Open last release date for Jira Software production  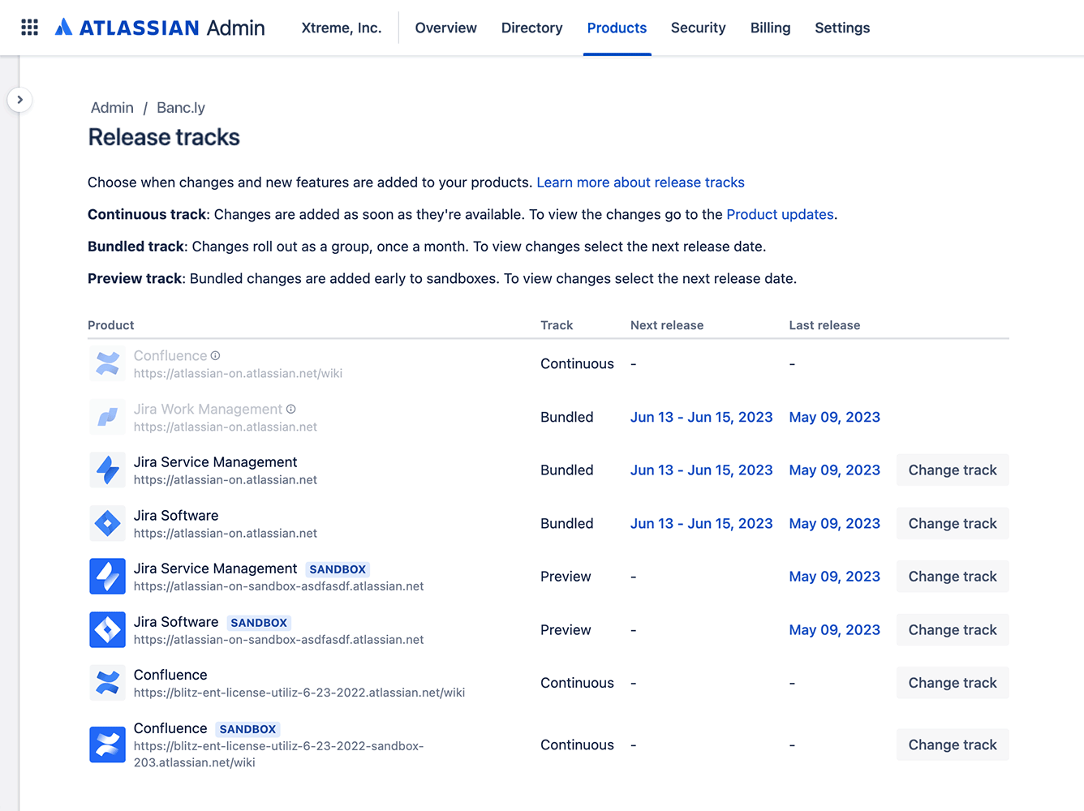click(834, 523)
